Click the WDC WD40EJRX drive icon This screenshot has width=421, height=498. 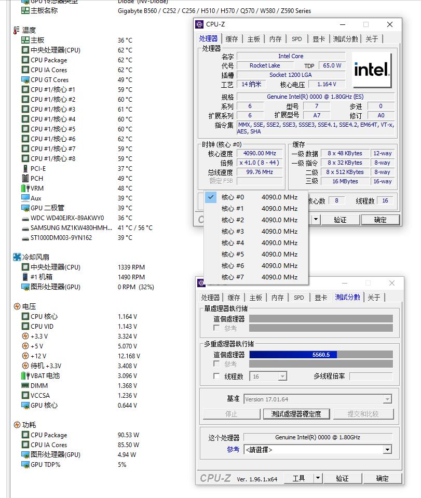pos(25,219)
